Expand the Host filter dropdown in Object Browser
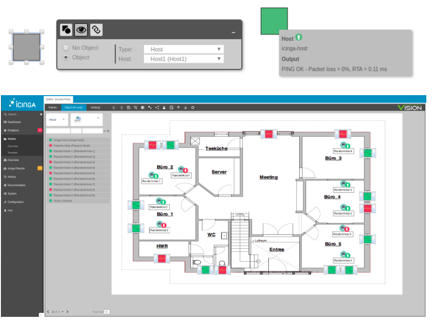 coord(58,119)
